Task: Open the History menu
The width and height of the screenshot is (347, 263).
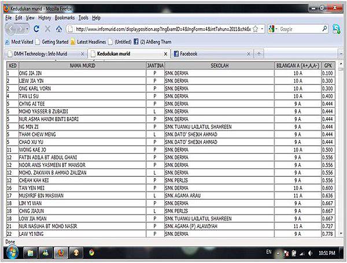Action: click(x=45, y=18)
